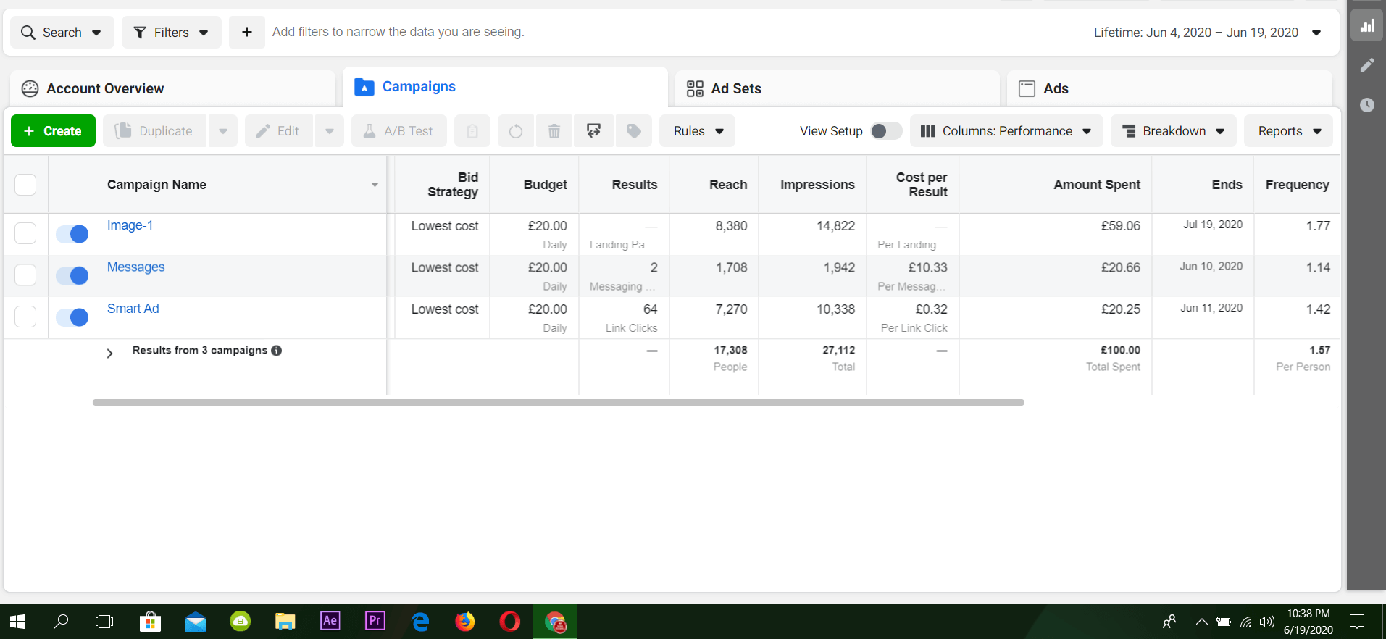The width and height of the screenshot is (1386, 639).
Task: Open the clock history icon in sidebar
Action: (x=1366, y=105)
